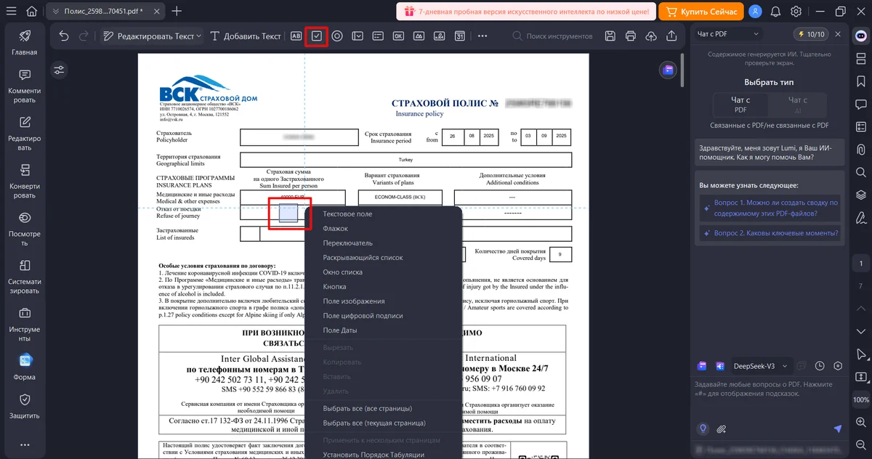Select the Чат с PDF type option
Image resolution: width=872 pixels, height=459 pixels.
point(740,105)
